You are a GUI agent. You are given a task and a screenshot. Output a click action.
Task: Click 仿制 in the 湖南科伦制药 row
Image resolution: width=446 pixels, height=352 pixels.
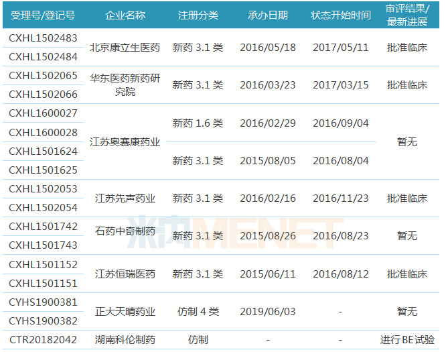pos(198,340)
